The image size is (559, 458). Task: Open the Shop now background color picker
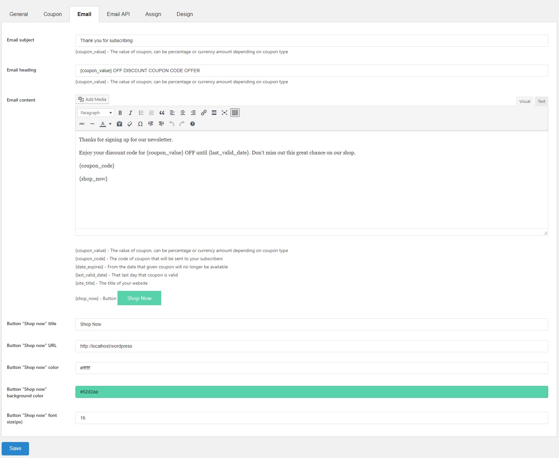click(x=311, y=392)
